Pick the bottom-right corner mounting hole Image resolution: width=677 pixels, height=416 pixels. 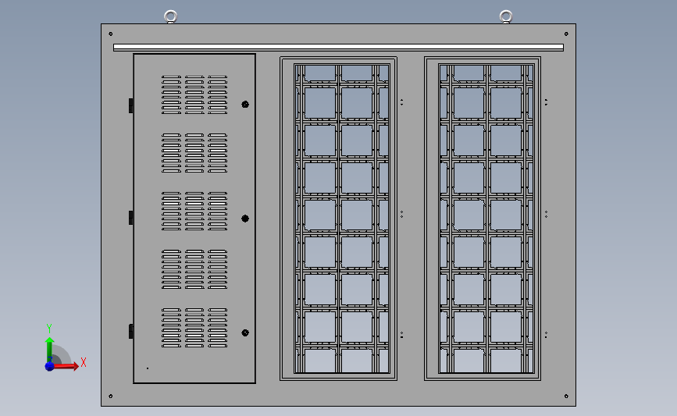coord(566,396)
